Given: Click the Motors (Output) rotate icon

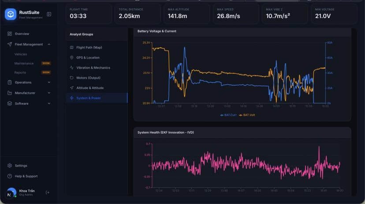Looking at the screenshot, I should tap(72, 78).
